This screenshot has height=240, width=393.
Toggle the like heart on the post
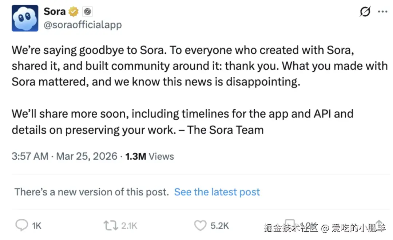coord(200,225)
